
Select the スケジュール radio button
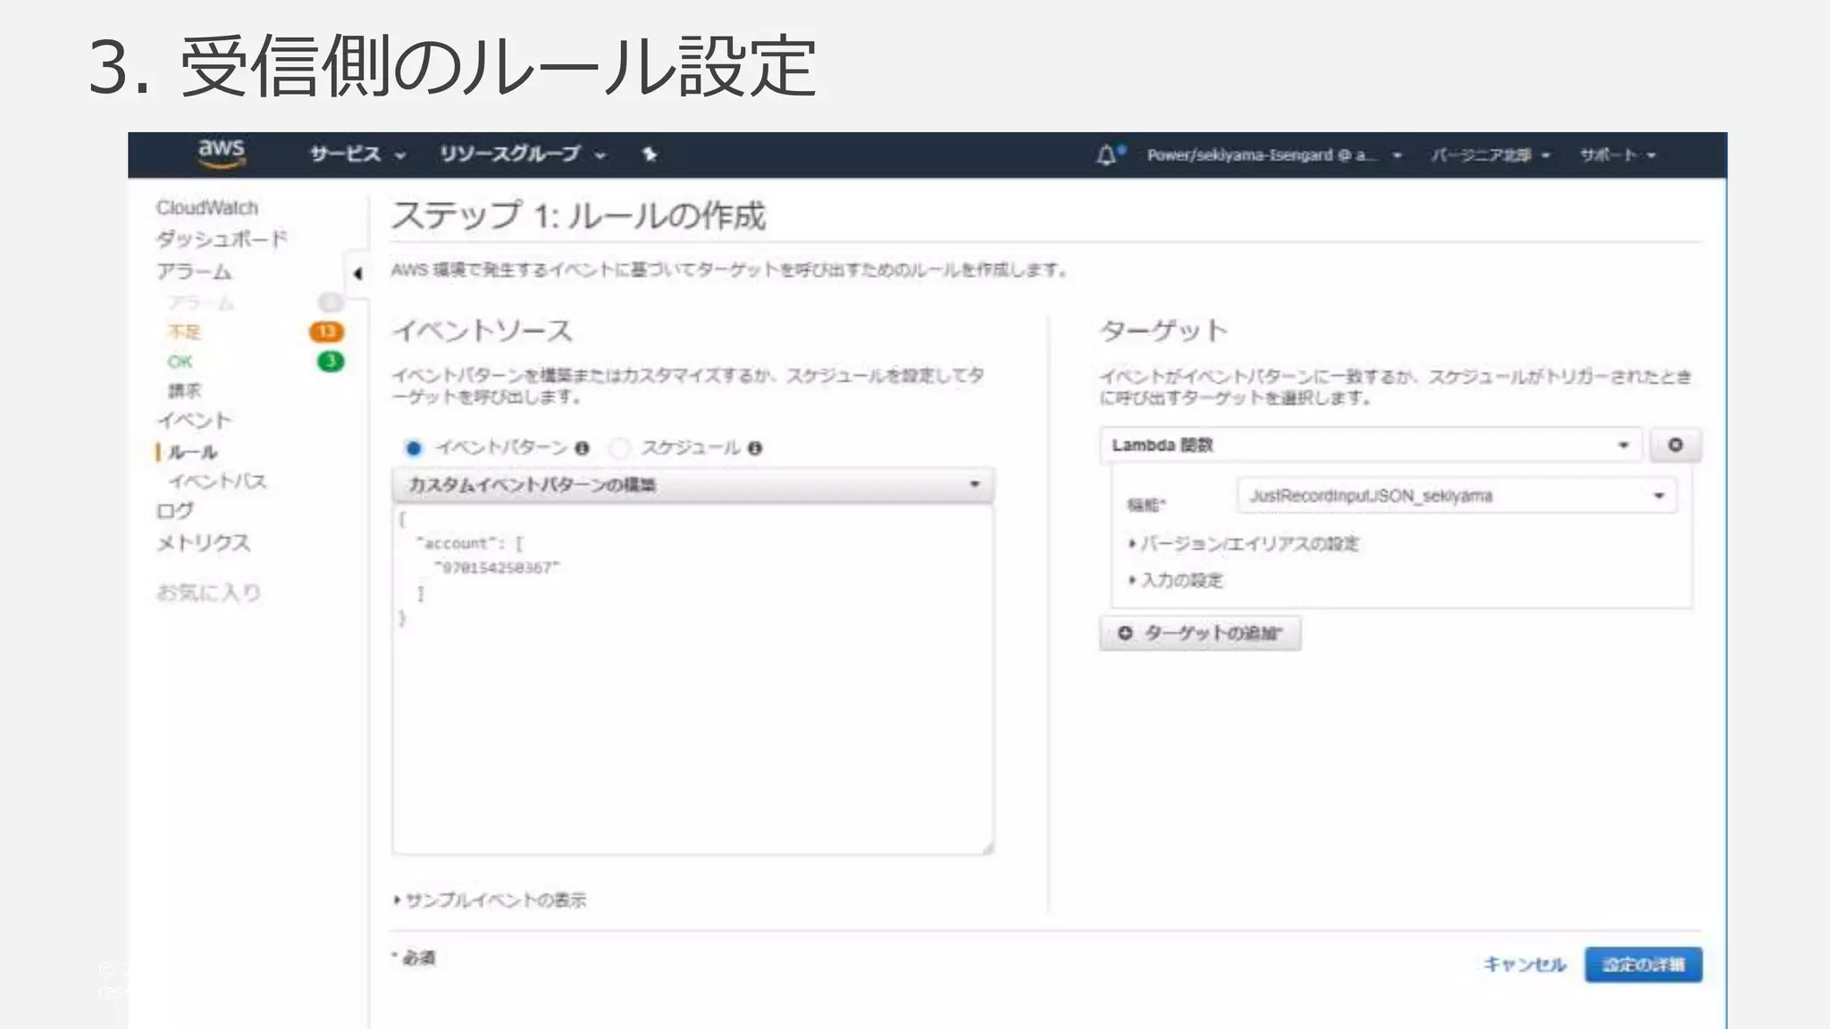click(619, 448)
